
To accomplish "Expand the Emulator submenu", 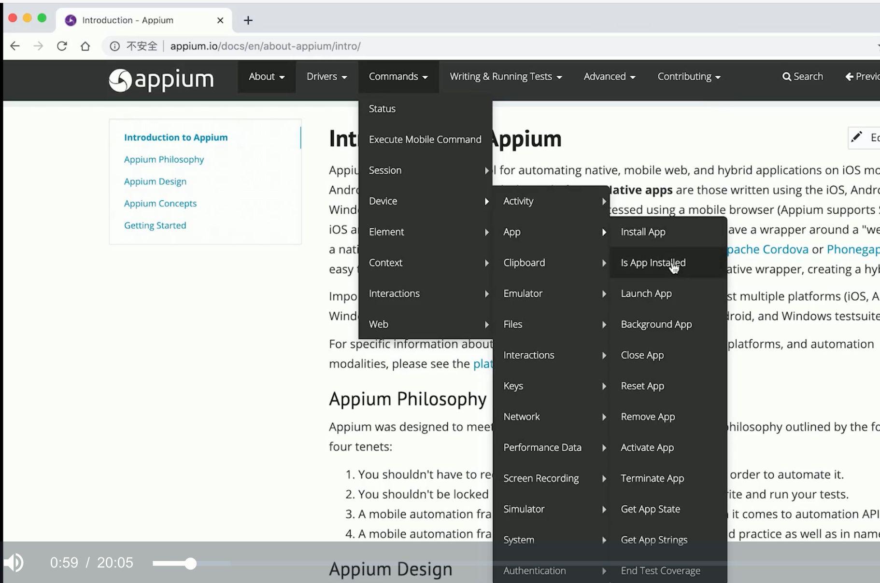I will pyautogui.click(x=551, y=293).
